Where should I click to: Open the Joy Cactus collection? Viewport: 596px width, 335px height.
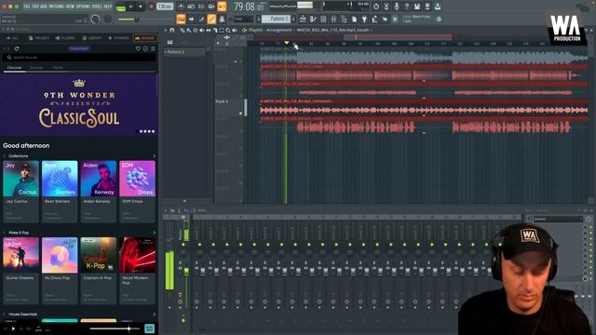20,192
